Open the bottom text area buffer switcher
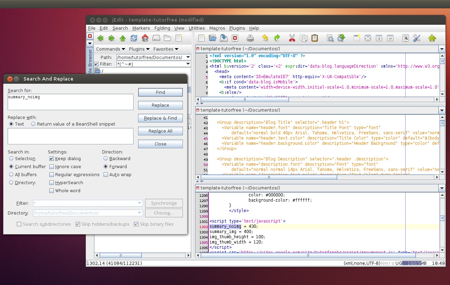The width and height of the screenshot is (450, 285). point(442,188)
